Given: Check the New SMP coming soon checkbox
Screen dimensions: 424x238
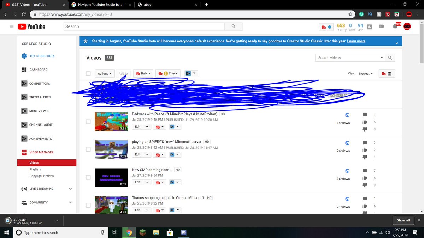Looking at the screenshot, I should (x=88, y=177).
